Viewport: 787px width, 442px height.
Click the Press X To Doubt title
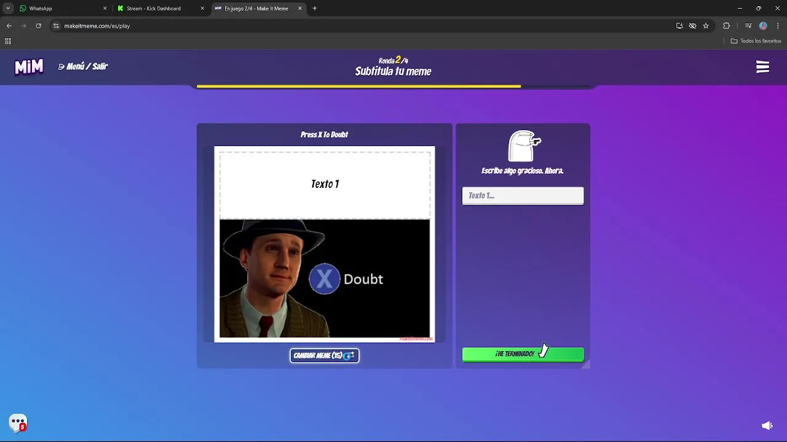click(x=324, y=134)
